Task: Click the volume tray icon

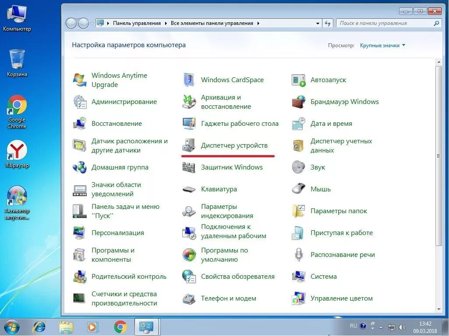Action: [x=402, y=327]
